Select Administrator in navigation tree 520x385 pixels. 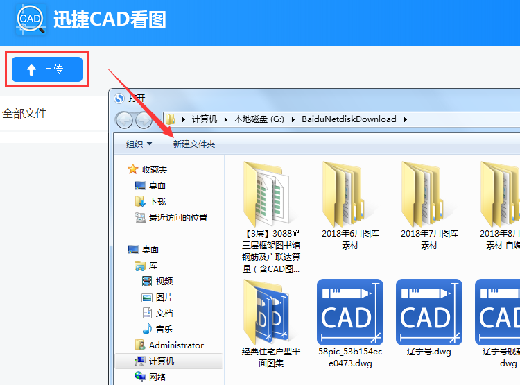pyautogui.click(x=176, y=345)
